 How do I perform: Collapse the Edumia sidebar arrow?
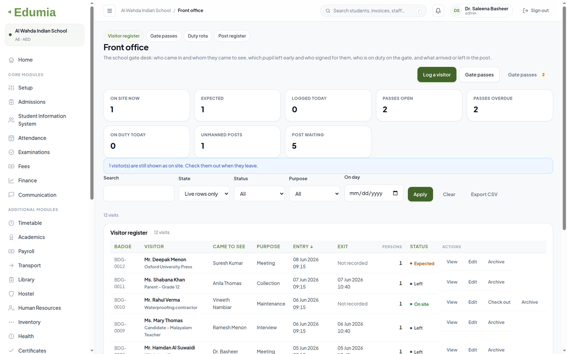[9, 12]
